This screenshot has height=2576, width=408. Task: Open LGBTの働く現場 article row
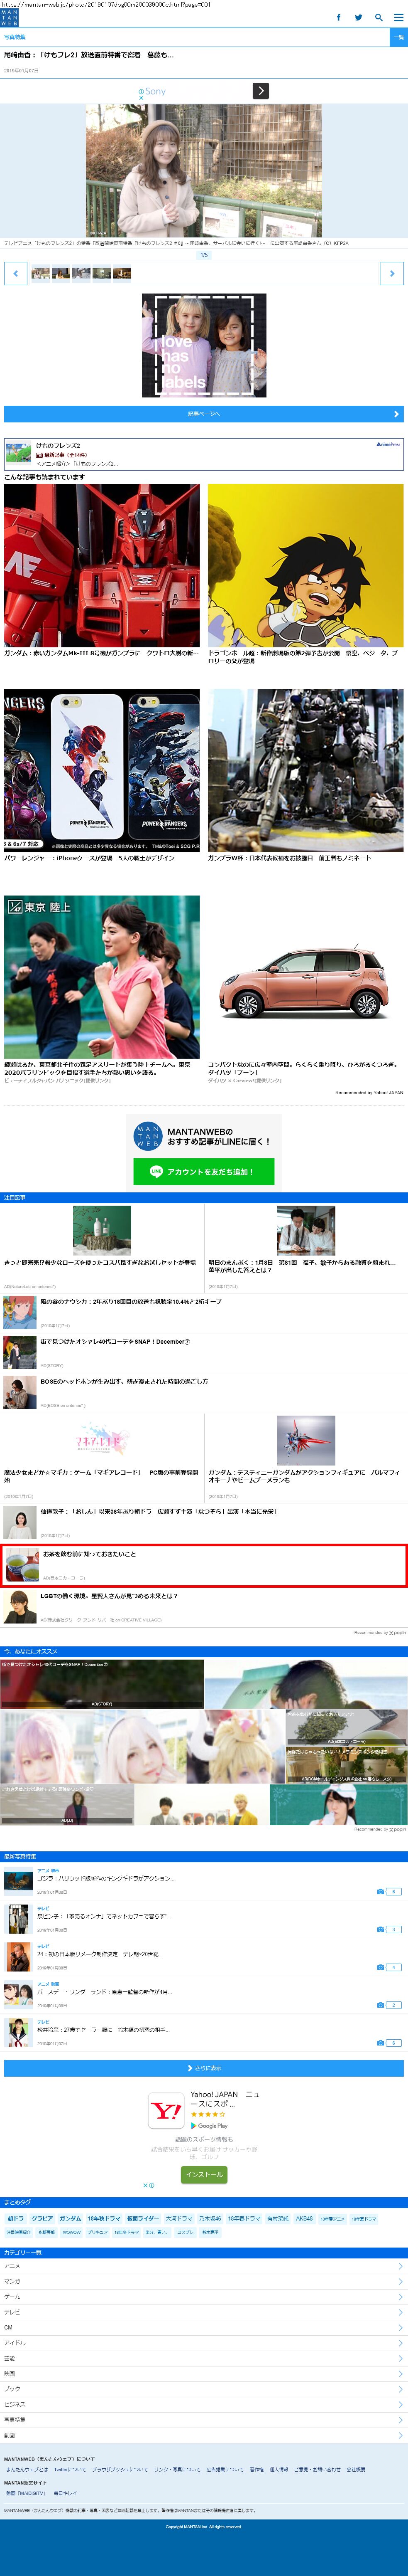point(203,1606)
